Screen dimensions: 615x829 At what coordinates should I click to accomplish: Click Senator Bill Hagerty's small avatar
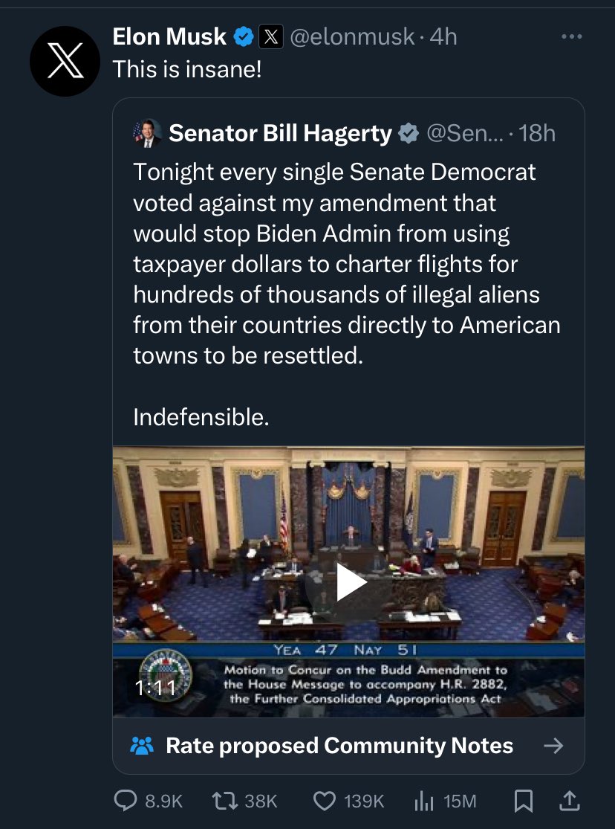[x=147, y=132]
